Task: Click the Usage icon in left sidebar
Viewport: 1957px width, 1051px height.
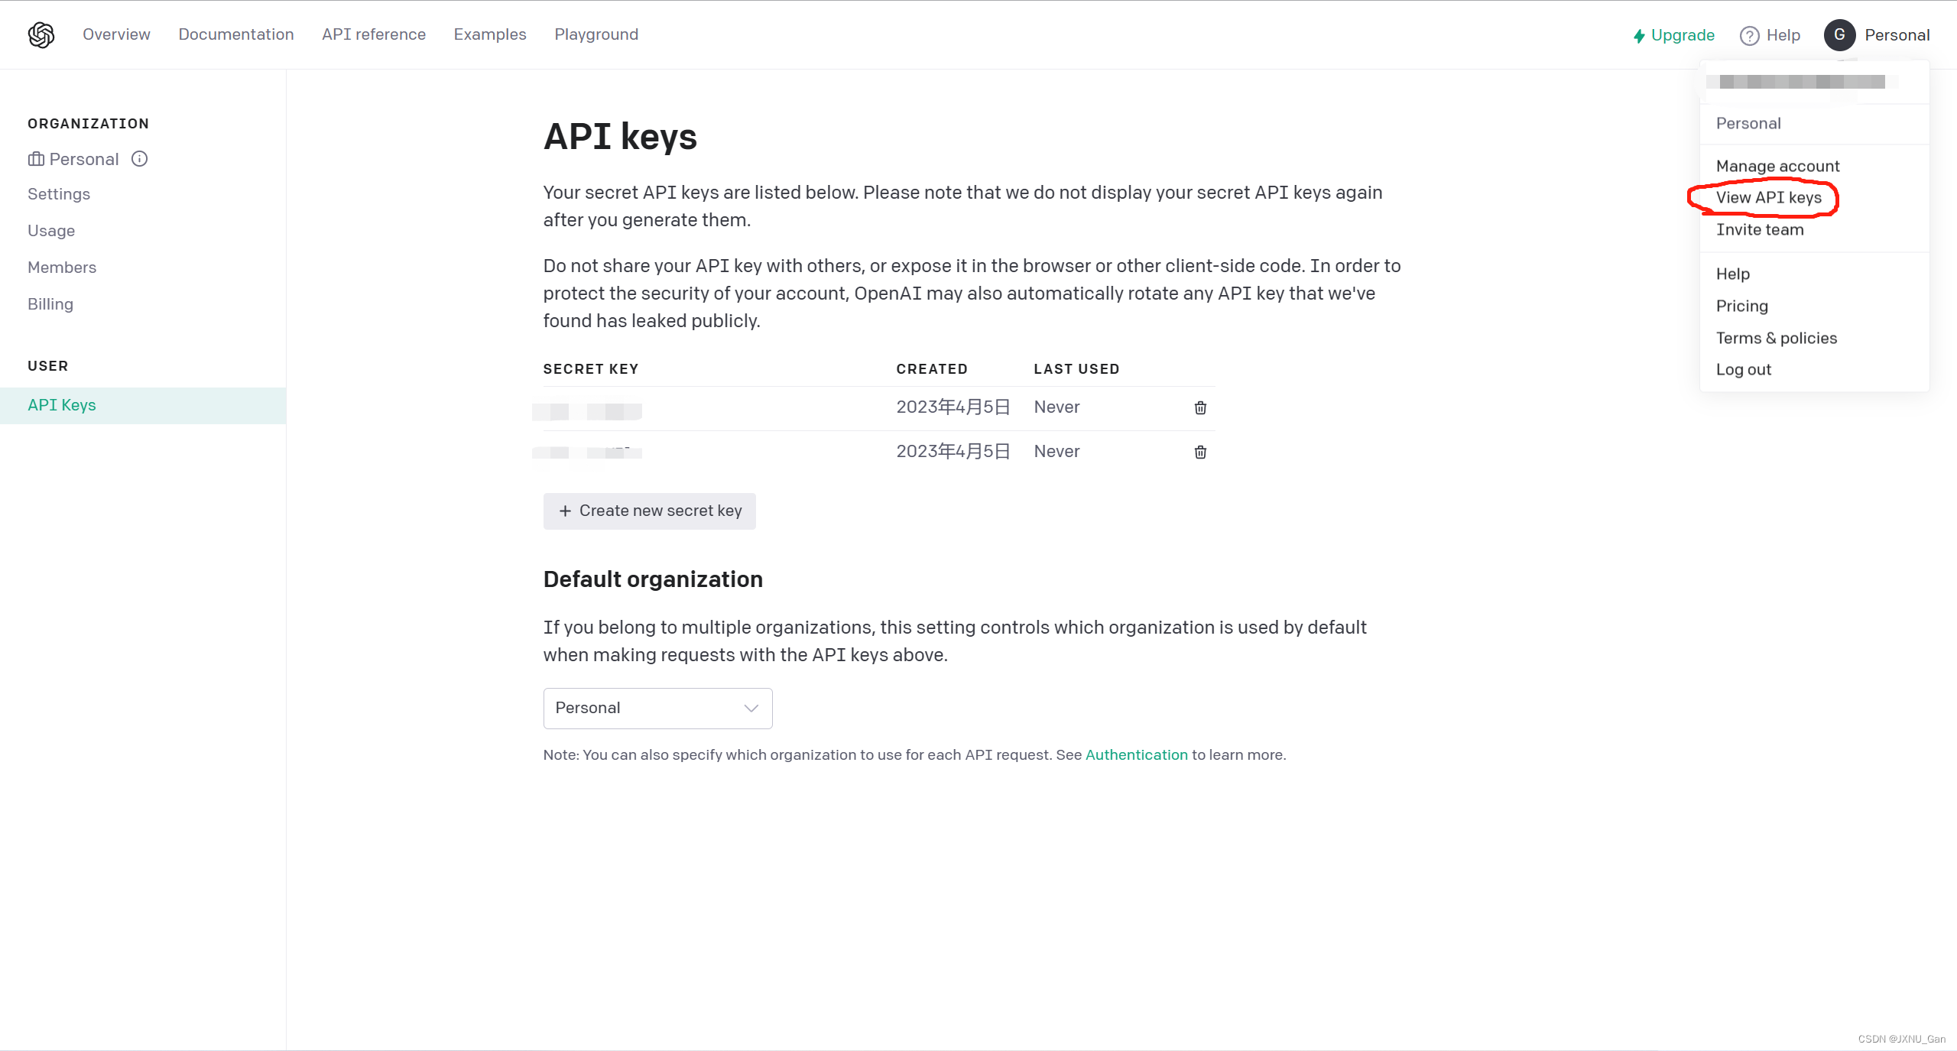Action: coord(50,230)
